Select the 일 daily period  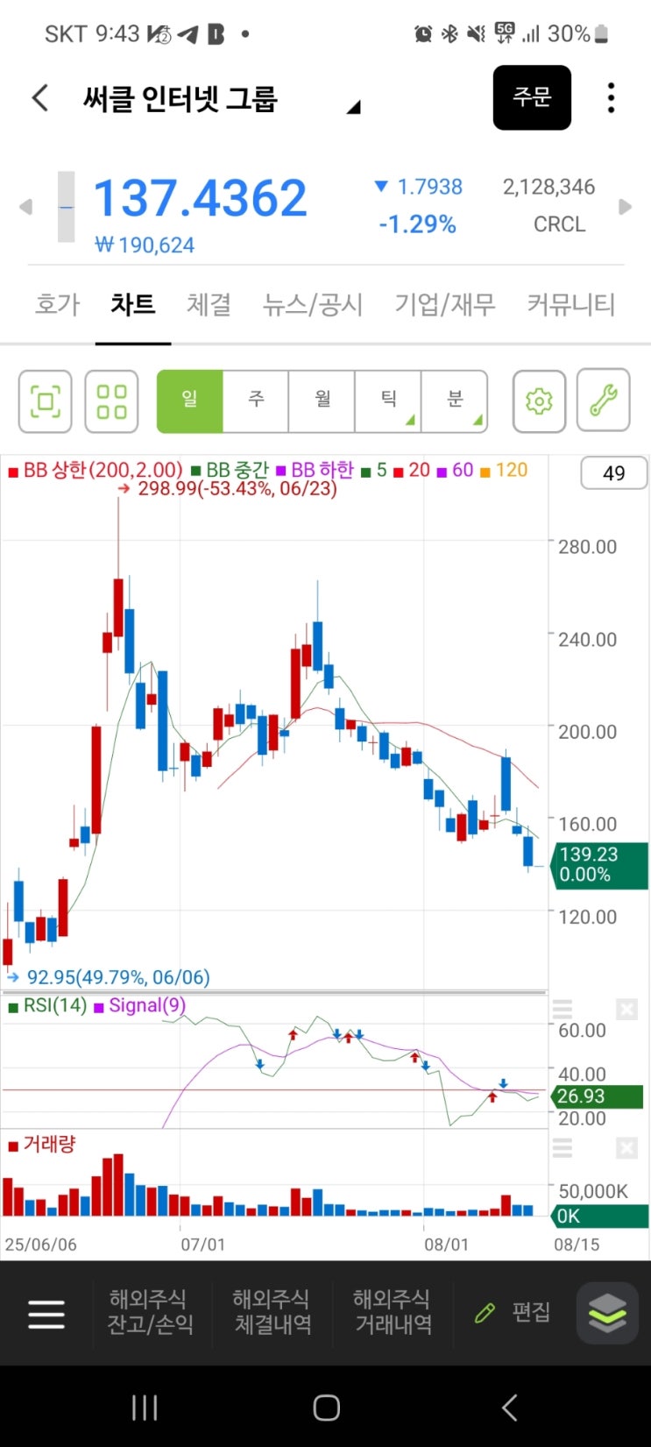pos(190,401)
